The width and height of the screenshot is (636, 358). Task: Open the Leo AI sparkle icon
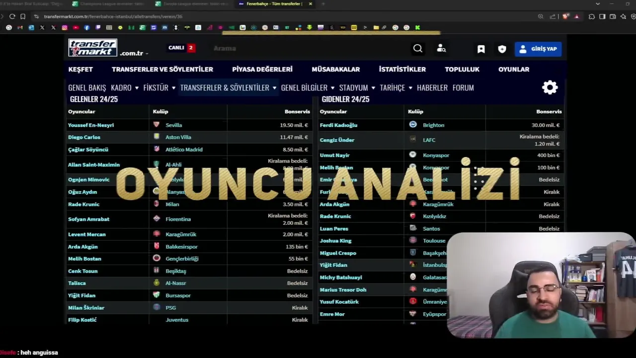tap(623, 16)
